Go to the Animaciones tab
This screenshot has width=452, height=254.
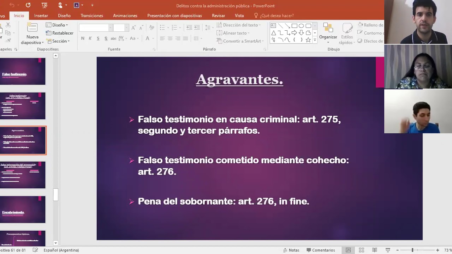(x=125, y=16)
